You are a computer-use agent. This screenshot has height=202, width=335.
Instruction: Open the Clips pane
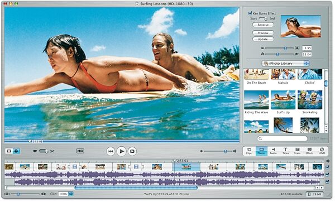(x=248, y=151)
